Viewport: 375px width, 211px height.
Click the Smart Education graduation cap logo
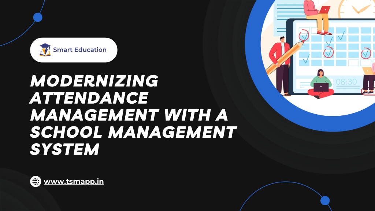tap(45, 50)
